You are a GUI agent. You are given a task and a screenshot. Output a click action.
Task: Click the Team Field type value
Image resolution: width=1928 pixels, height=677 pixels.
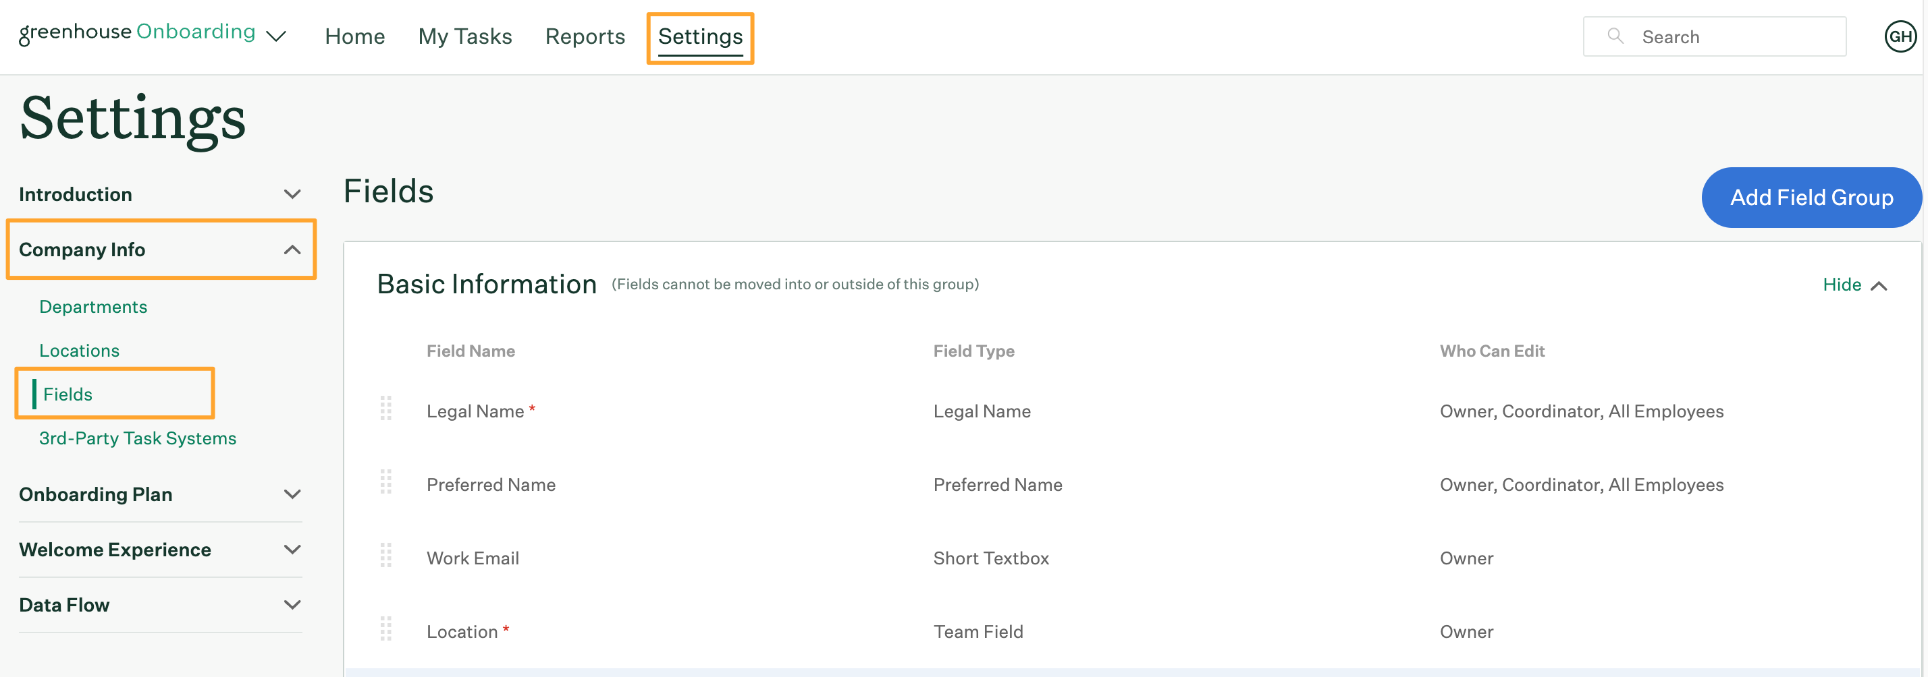tap(978, 632)
